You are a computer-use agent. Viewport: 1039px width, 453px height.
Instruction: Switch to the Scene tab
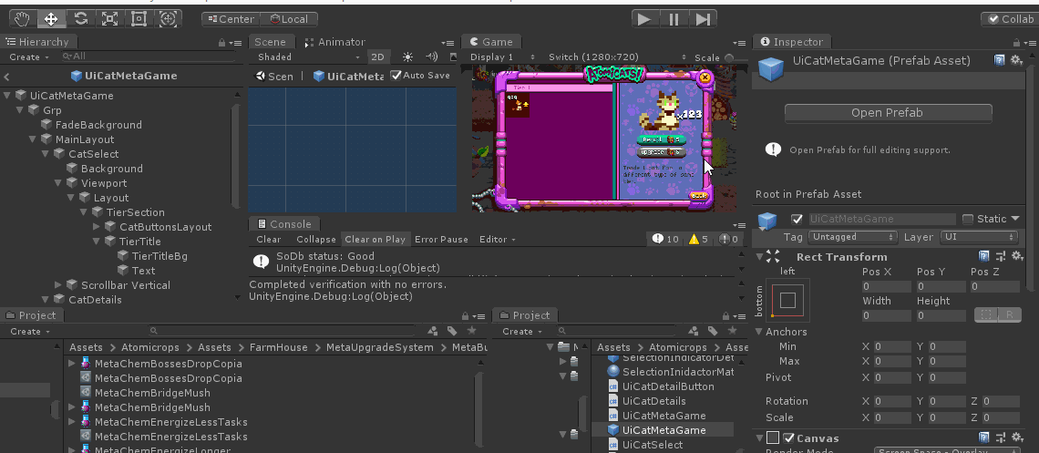point(271,42)
